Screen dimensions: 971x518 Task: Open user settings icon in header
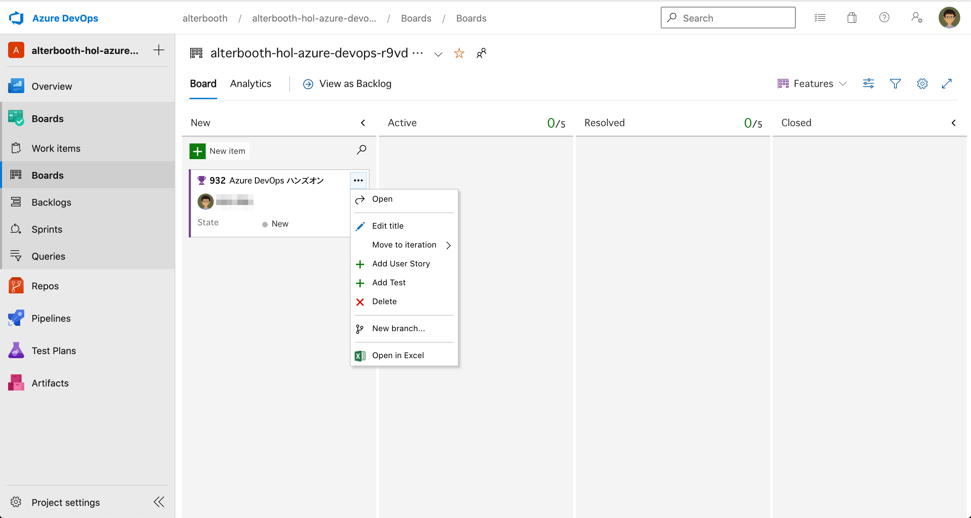pyautogui.click(x=916, y=18)
